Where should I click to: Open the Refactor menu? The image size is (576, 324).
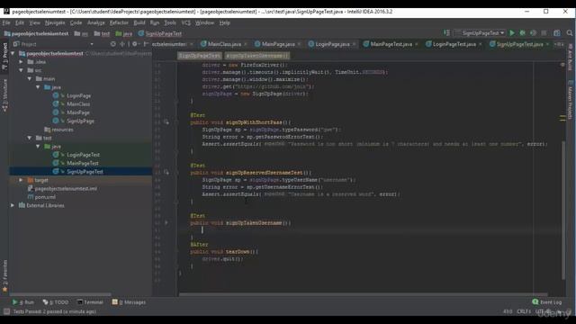pyautogui.click(x=119, y=22)
